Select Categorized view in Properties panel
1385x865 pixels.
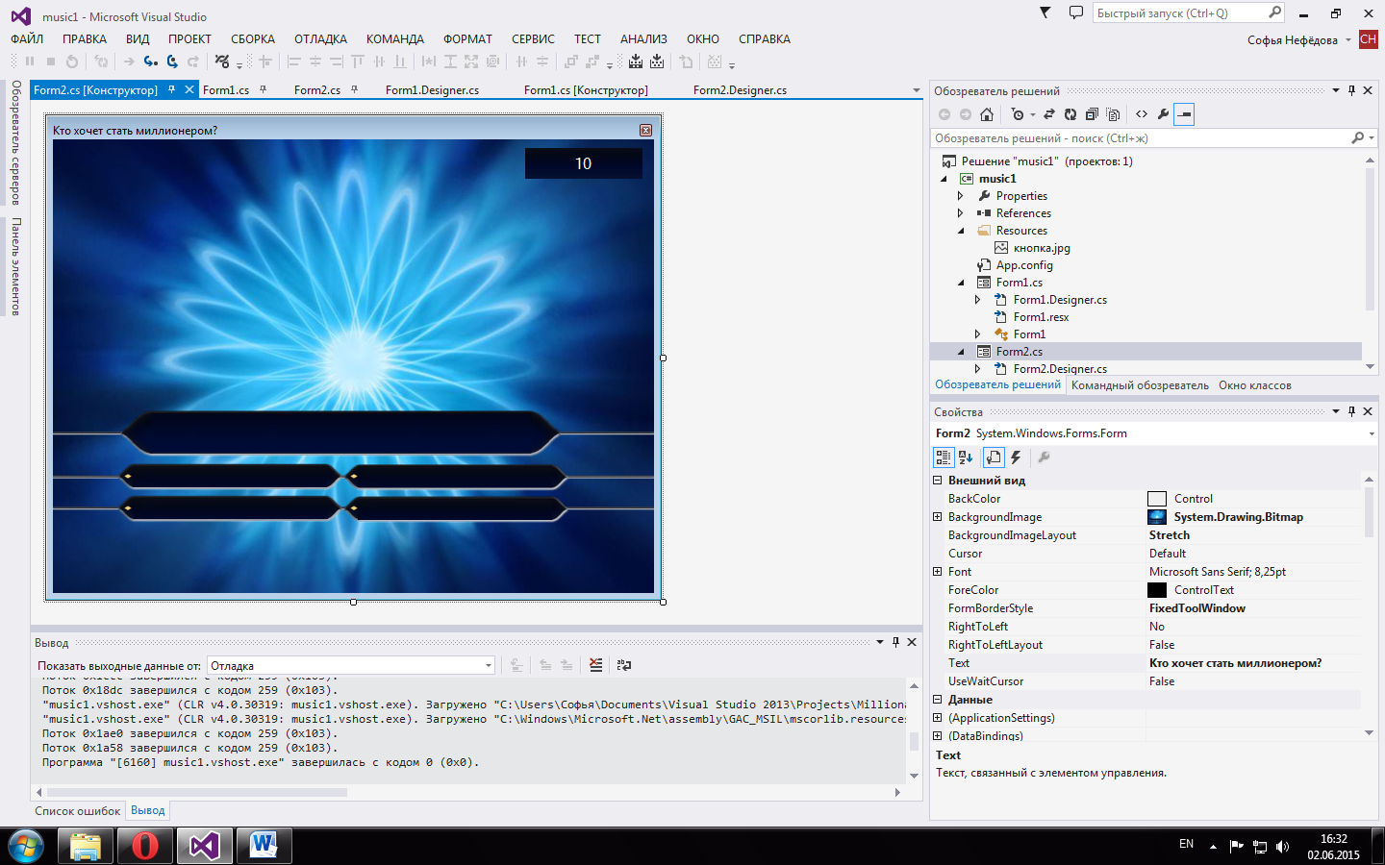click(944, 457)
